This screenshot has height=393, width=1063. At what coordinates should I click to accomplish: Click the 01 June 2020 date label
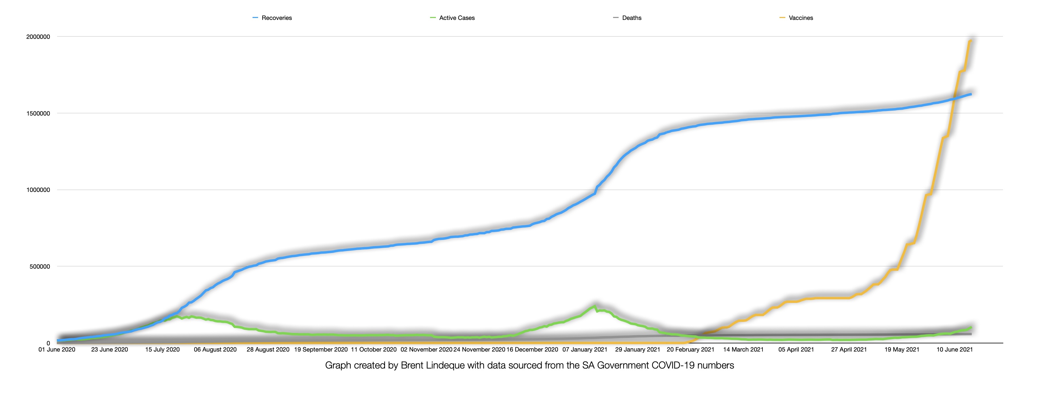point(57,350)
